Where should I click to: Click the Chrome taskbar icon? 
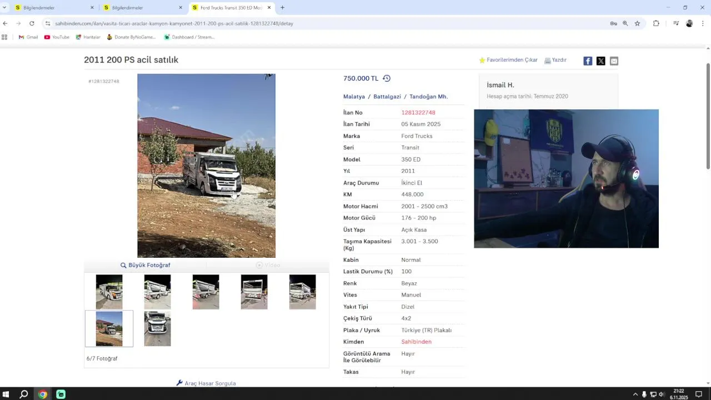[x=43, y=394]
